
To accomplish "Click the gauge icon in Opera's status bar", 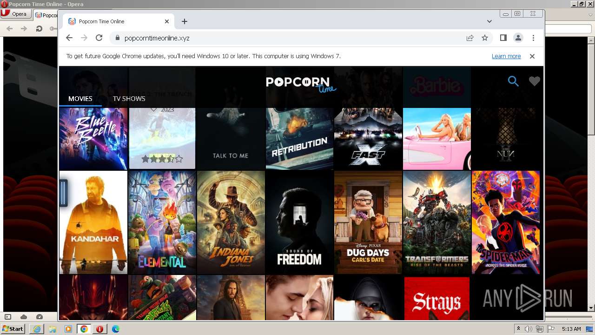I will coord(39,317).
